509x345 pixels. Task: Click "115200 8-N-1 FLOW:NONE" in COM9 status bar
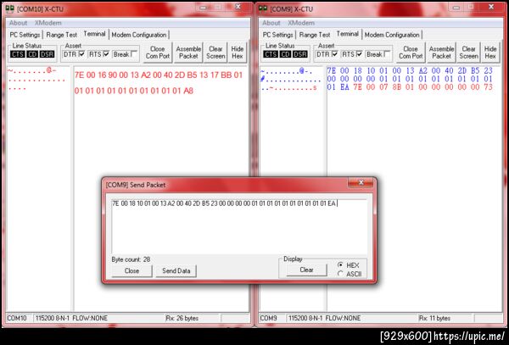[324, 318]
